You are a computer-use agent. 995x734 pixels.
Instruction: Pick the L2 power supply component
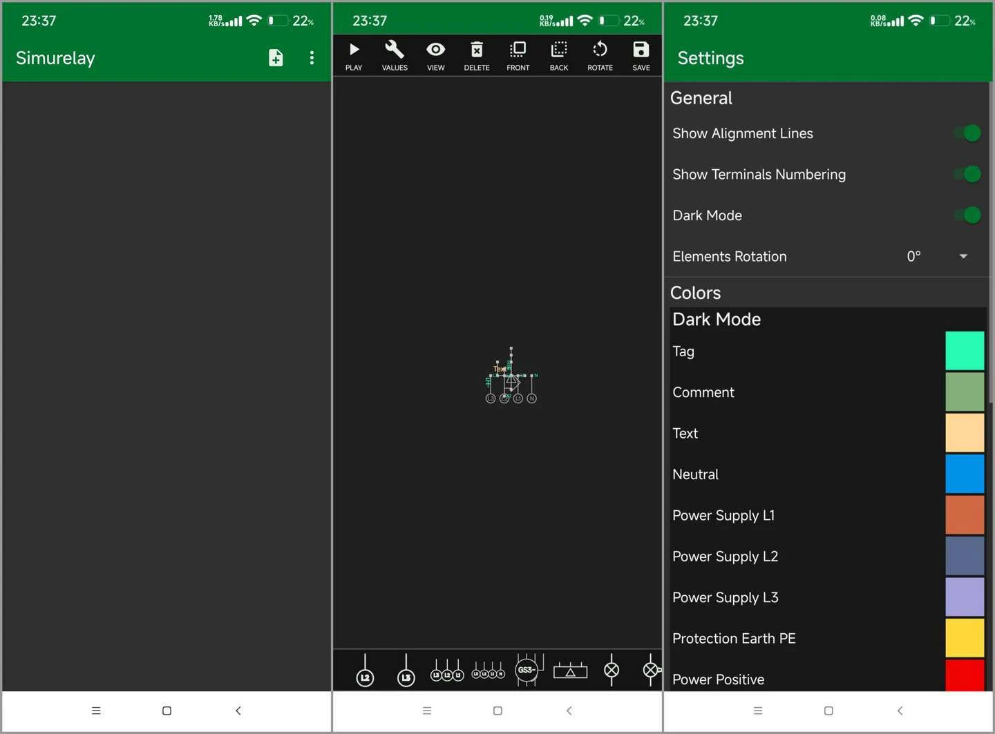(x=365, y=670)
